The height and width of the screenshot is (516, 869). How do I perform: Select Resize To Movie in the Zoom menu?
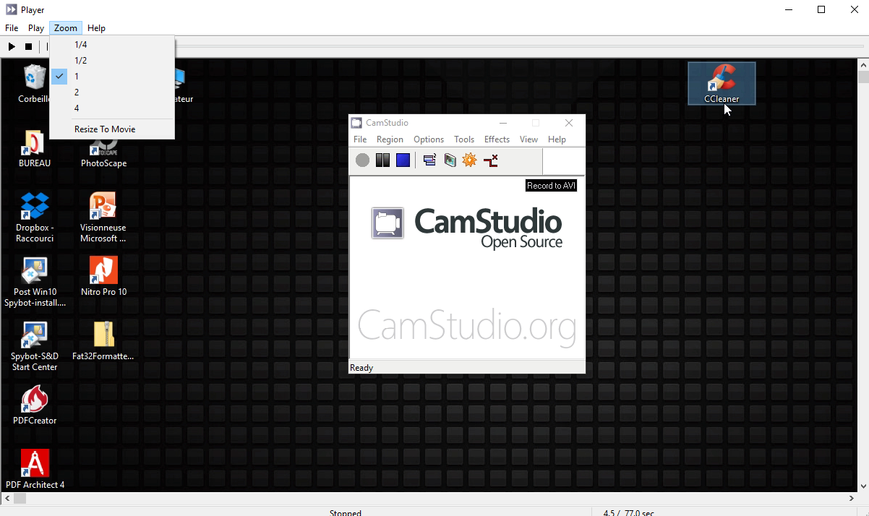[x=105, y=129]
